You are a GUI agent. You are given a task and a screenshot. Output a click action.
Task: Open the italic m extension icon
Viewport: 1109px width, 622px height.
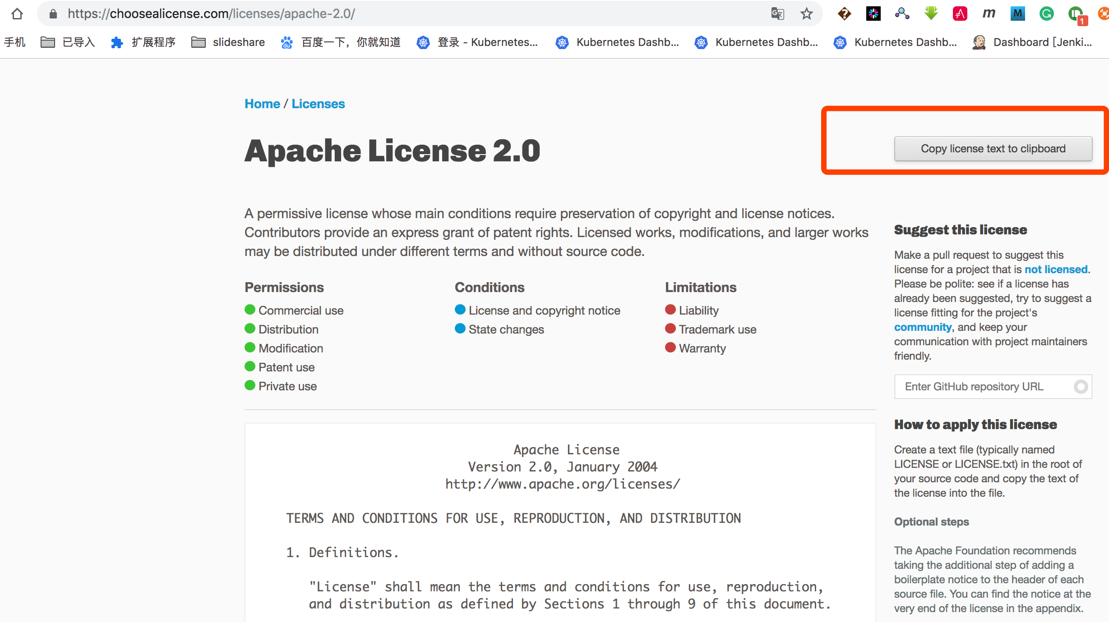pos(989,14)
